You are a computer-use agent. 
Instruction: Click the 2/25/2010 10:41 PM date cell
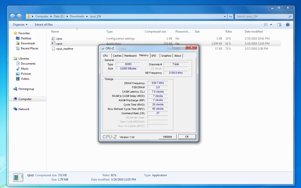point(257,38)
